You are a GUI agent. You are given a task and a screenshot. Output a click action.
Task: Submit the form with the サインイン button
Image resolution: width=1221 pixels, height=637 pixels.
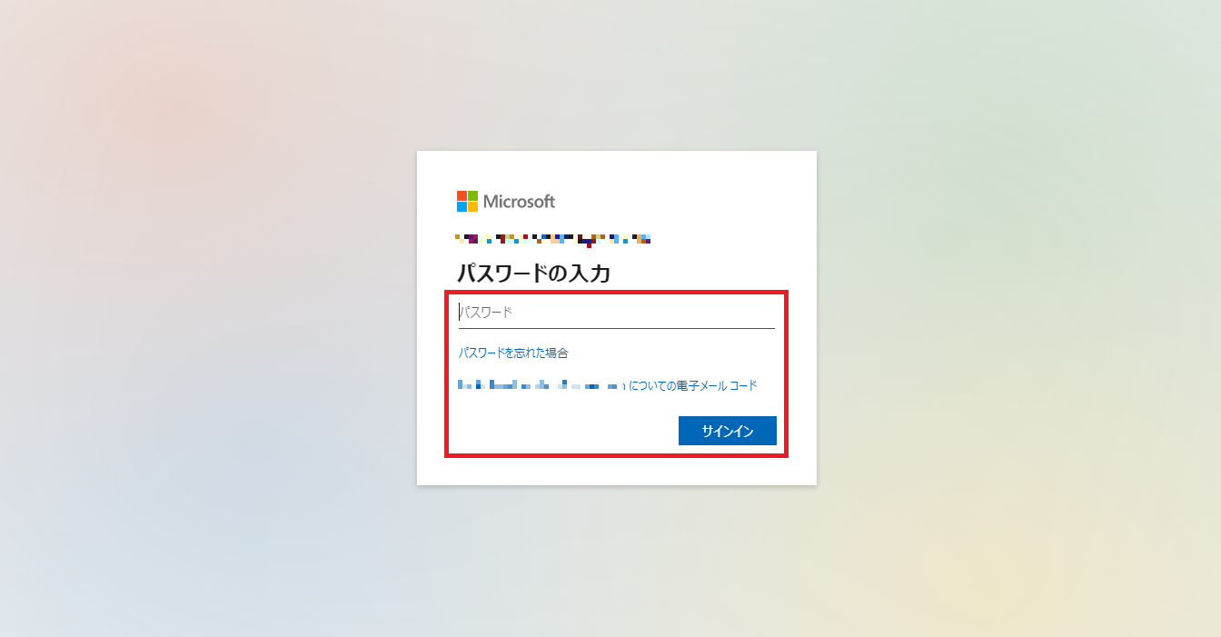click(728, 431)
